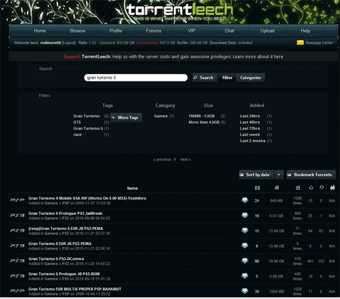The image size is (340, 299).
Task: Filter by Gran Turismo 5 tag
Action: (x=88, y=128)
